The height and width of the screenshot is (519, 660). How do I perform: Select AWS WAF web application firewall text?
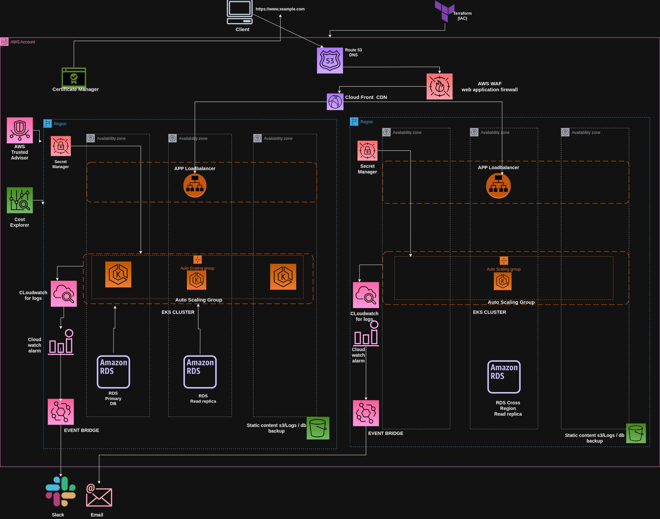[490, 86]
